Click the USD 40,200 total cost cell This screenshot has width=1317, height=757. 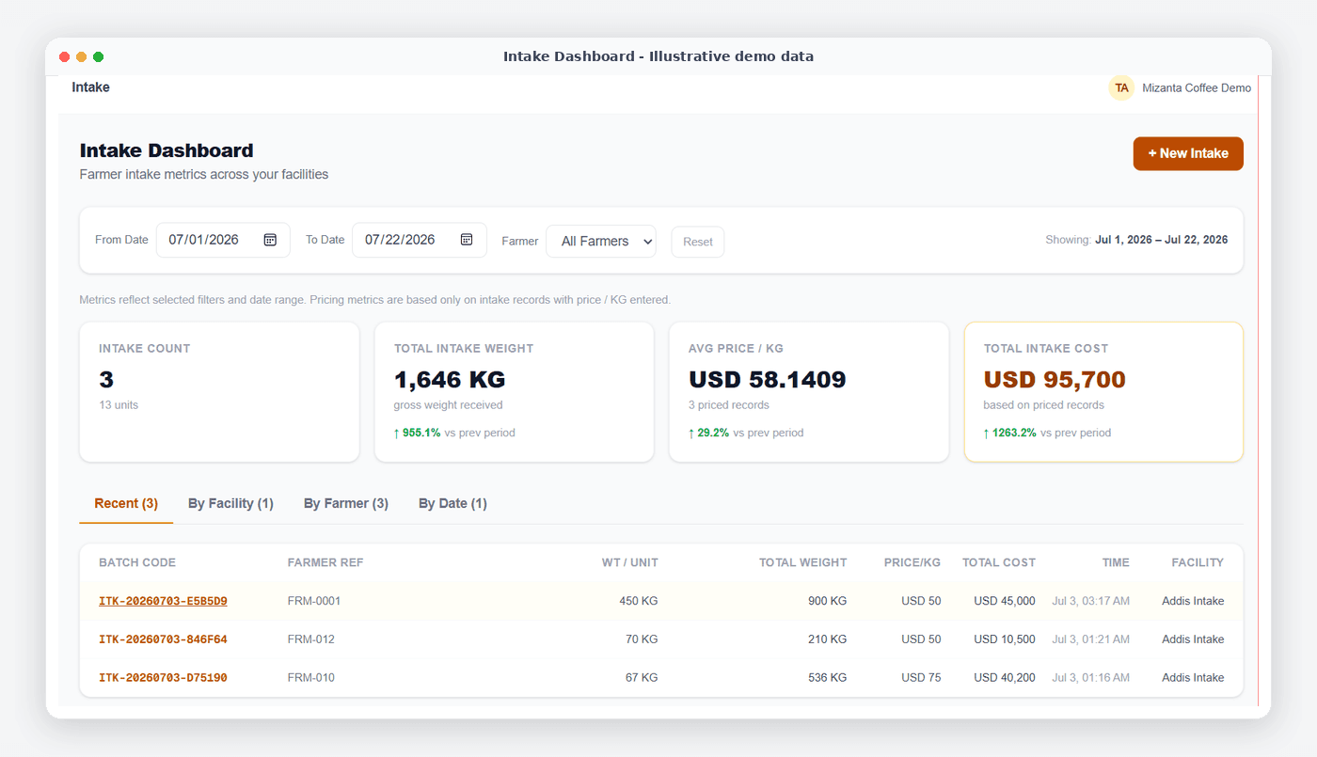pos(1005,678)
